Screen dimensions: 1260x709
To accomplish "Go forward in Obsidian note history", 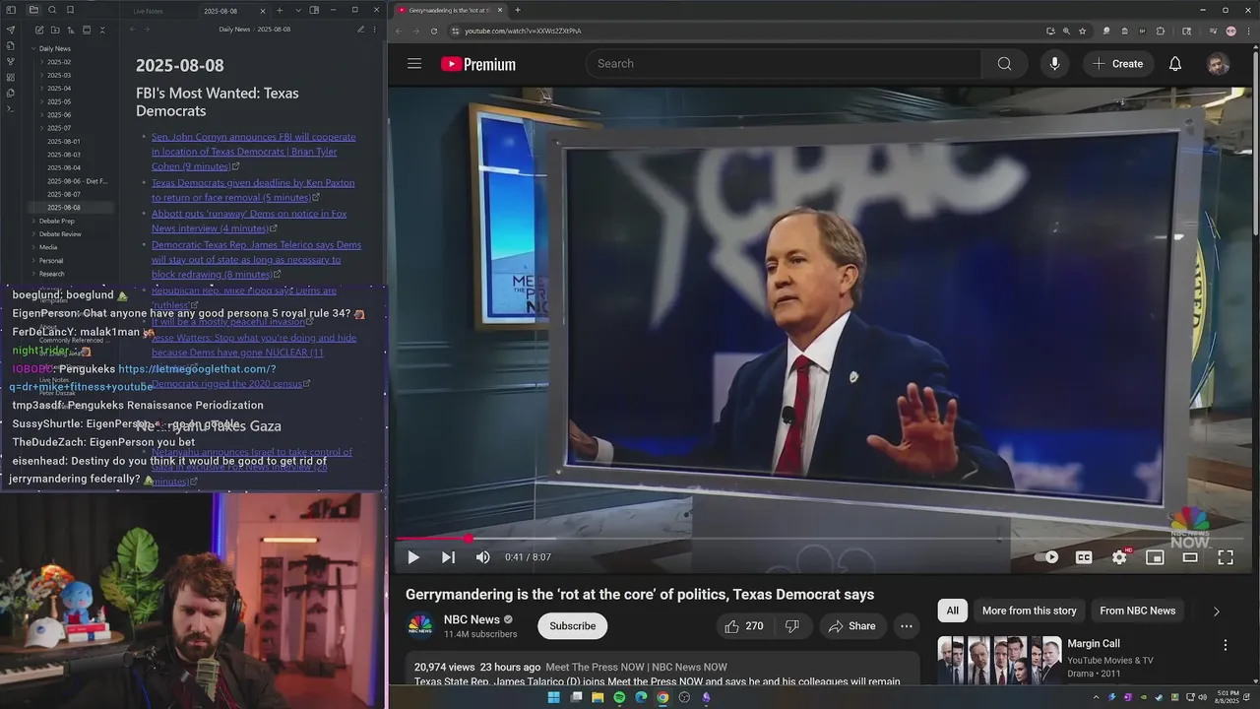I will click(x=148, y=30).
